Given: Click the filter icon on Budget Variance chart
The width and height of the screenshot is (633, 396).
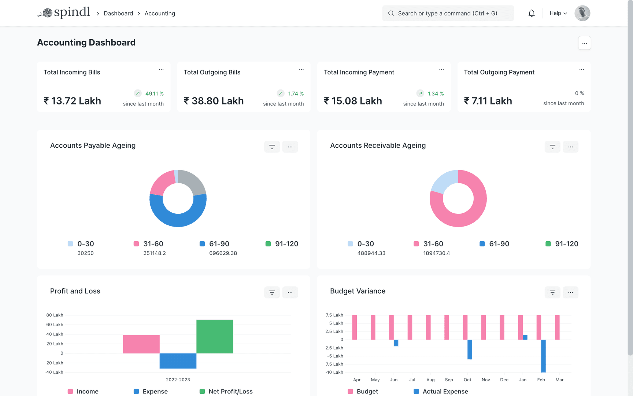Looking at the screenshot, I should [552, 292].
